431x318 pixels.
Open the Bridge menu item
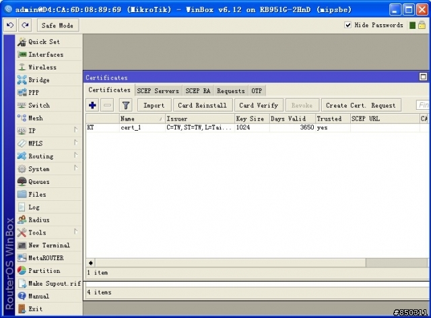tap(49, 79)
